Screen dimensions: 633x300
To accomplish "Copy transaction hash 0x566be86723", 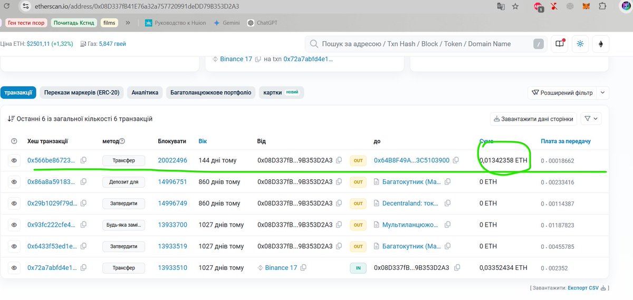I will coord(83,160).
